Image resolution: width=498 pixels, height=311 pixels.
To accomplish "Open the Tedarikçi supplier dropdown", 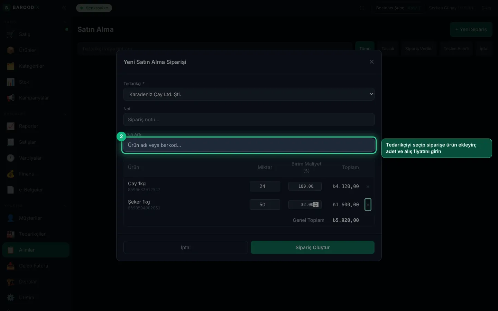I will click(249, 94).
